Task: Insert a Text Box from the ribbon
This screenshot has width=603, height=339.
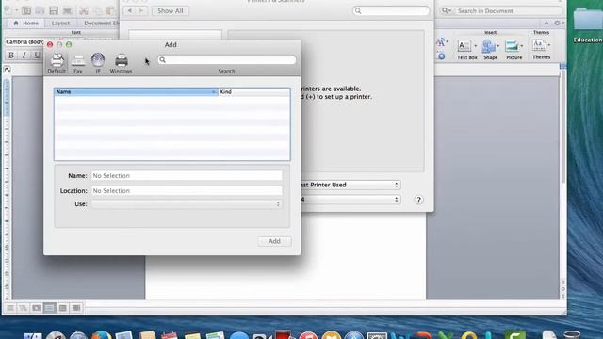Action: [464, 46]
